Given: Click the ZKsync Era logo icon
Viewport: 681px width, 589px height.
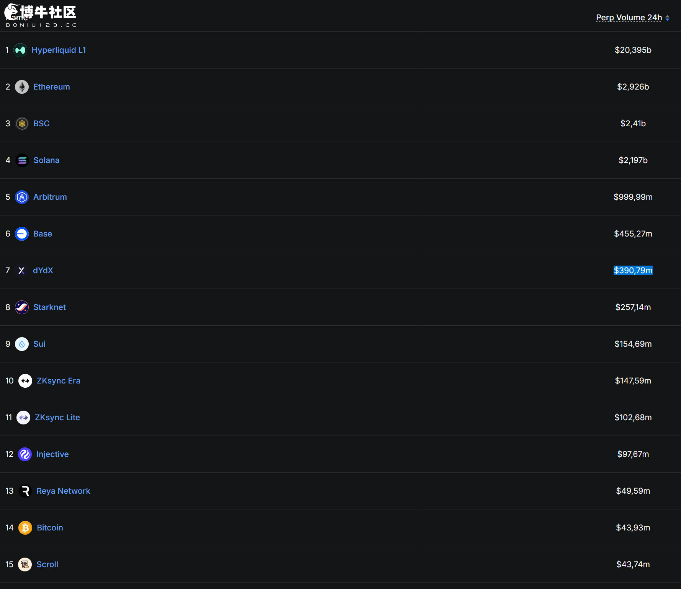Looking at the screenshot, I should 25,381.
